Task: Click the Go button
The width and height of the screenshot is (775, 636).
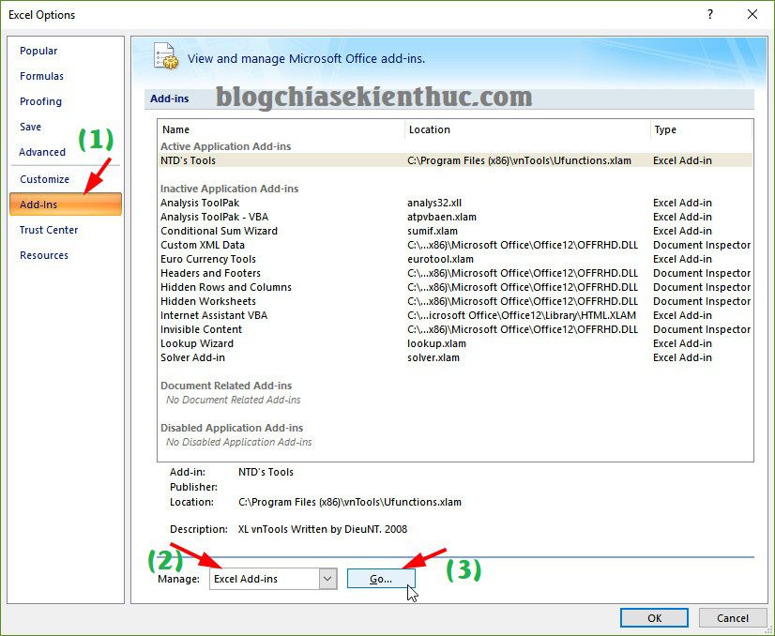Action: click(381, 579)
